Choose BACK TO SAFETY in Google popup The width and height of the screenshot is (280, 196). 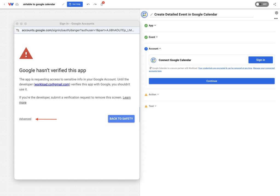coord(121,119)
